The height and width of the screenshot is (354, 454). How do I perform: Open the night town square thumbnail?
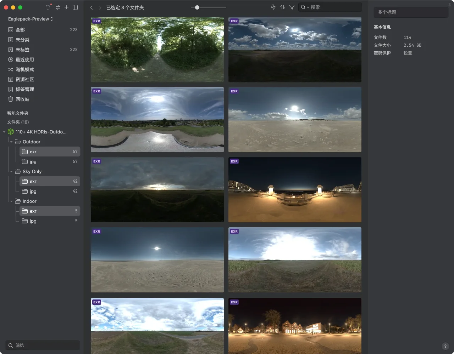point(295,326)
